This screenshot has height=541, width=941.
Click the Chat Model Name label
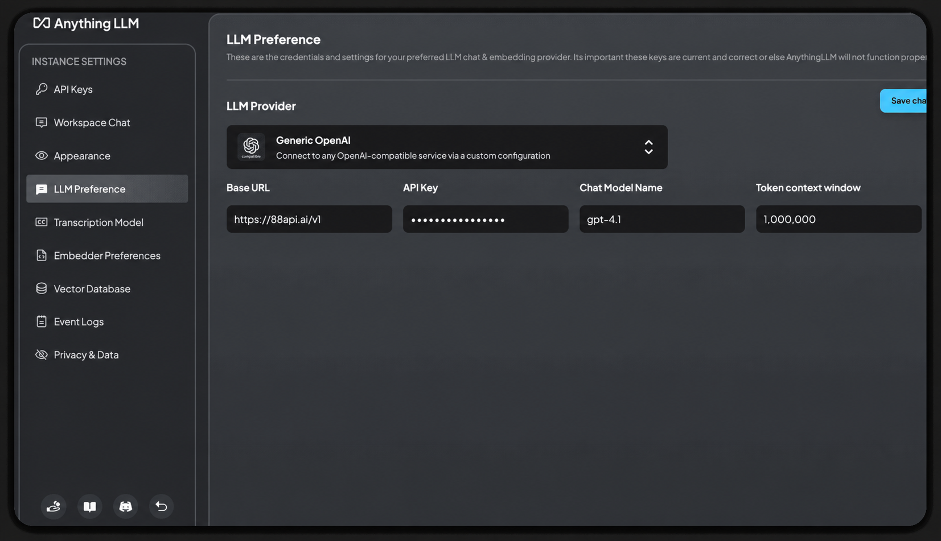[x=621, y=188]
